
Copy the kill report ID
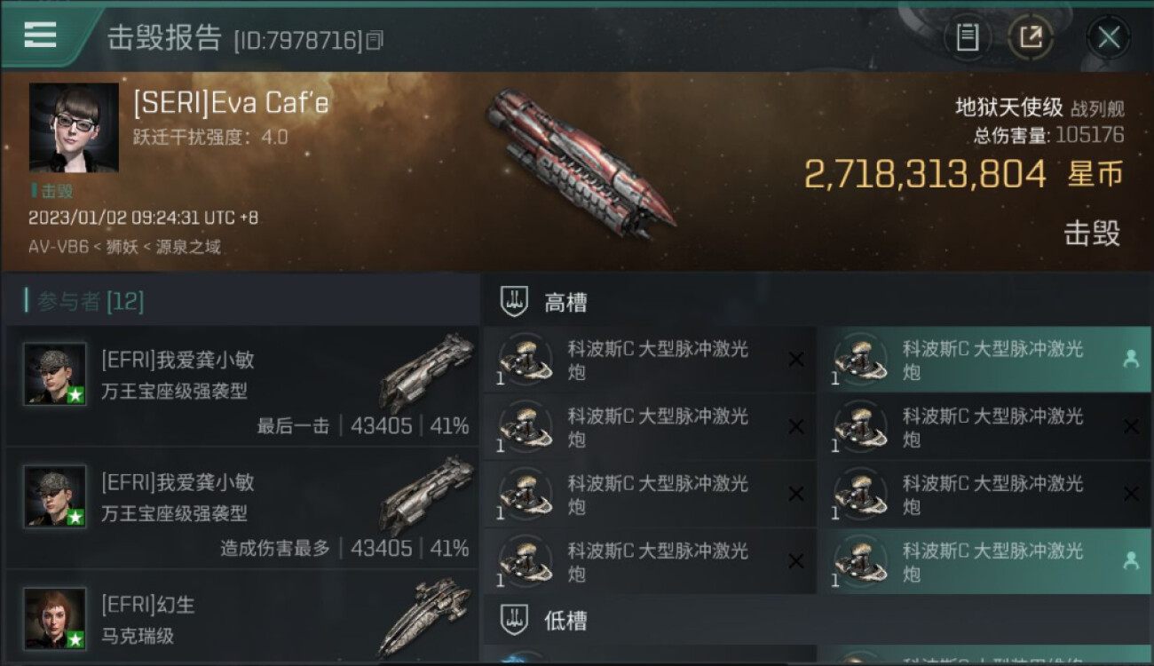(375, 40)
